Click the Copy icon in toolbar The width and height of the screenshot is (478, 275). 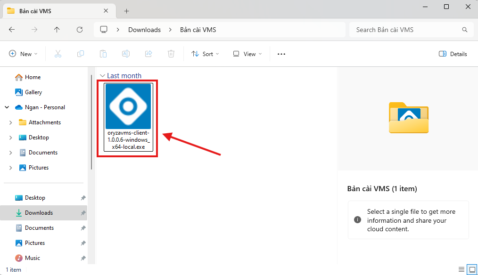[81, 54]
